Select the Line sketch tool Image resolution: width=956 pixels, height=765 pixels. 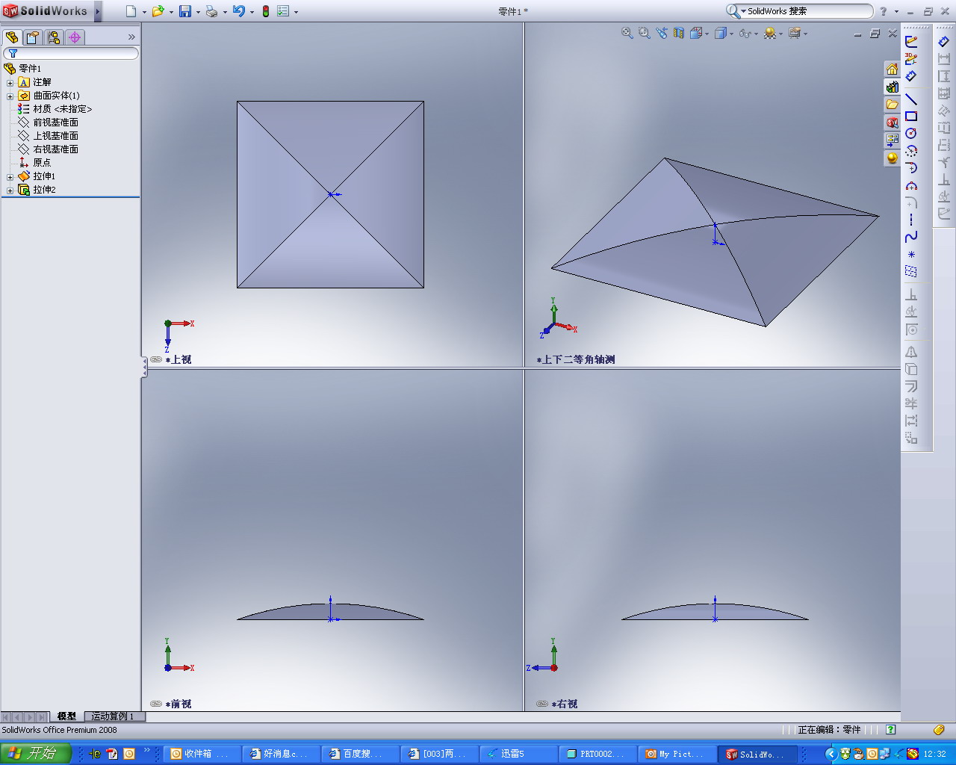pos(911,99)
